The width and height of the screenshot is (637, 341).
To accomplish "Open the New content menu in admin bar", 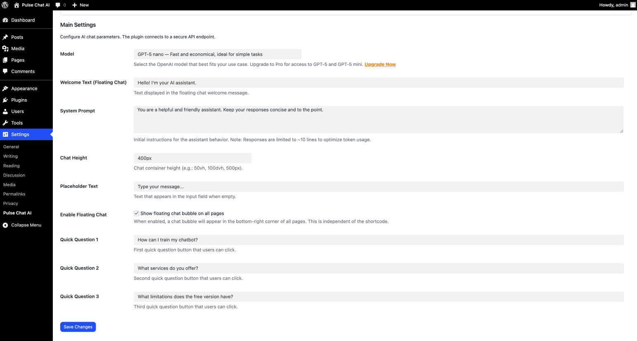I will [x=80, y=5].
